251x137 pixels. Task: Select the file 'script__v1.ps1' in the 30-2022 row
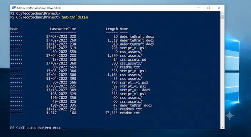point(134,82)
